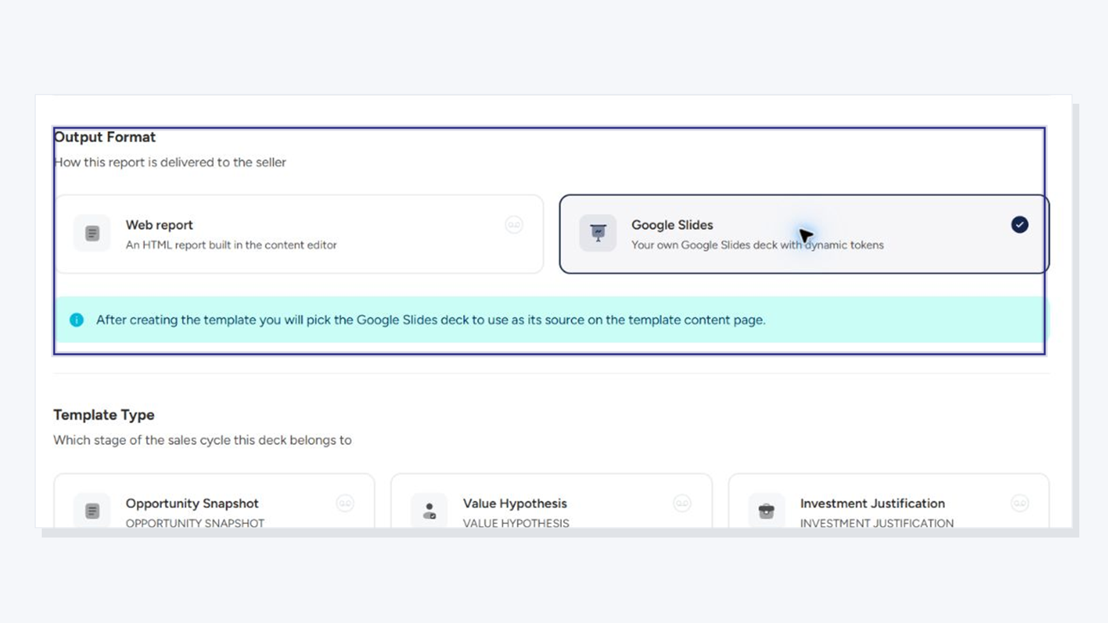Click the Output Format heading
This screenshot has width=1108, height=623.
[104, 137]
